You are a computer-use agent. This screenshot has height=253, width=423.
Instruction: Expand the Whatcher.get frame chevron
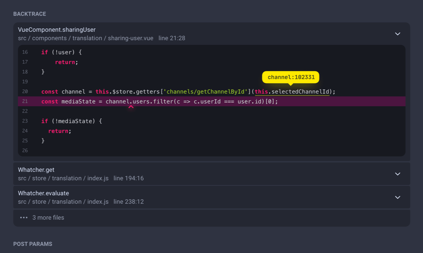click(x=397, y=174)
